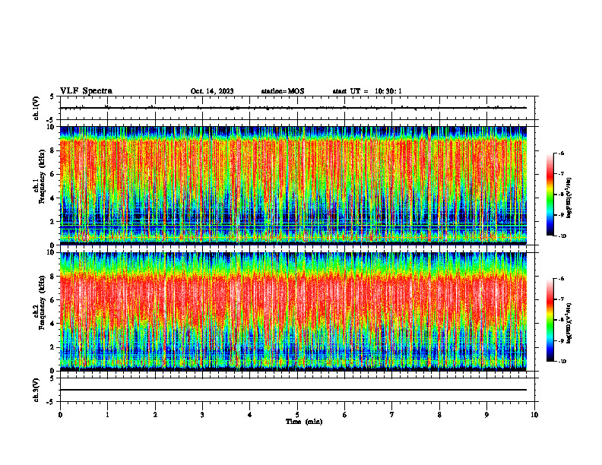
Task: Click time axis tick label "10"
Action: click(x=534, y=415)
